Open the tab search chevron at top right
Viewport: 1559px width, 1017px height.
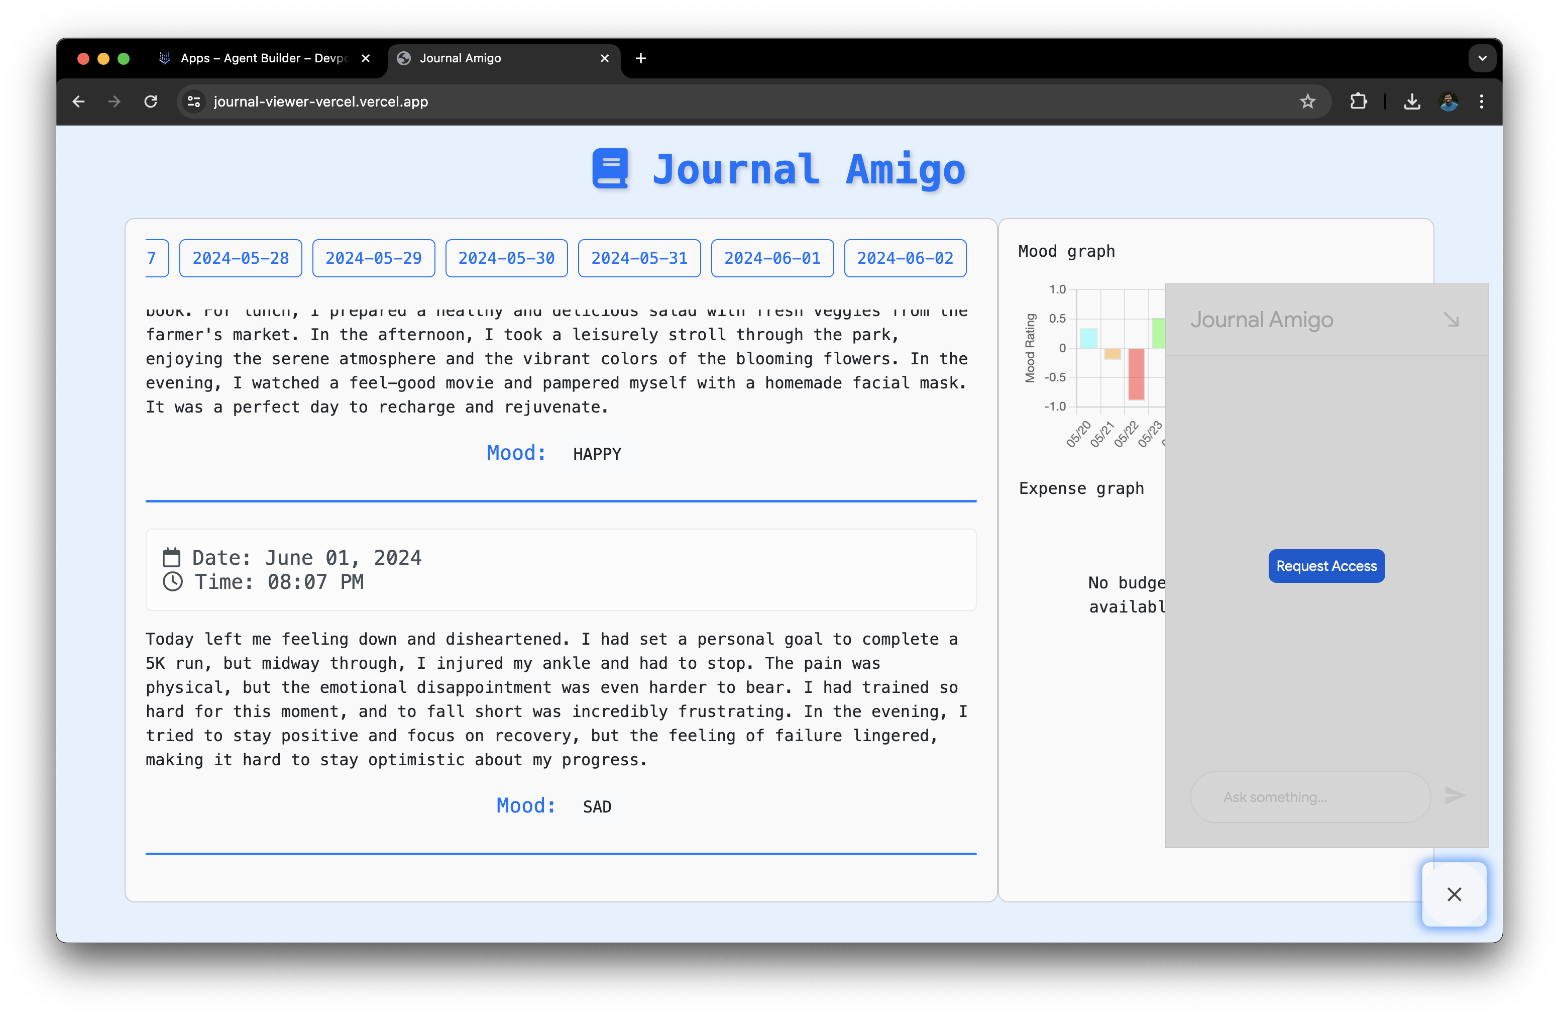(1482, 58)
